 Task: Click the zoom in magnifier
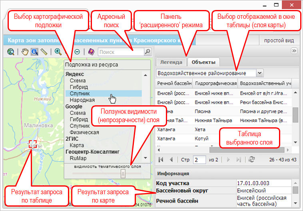coord(58,52)
